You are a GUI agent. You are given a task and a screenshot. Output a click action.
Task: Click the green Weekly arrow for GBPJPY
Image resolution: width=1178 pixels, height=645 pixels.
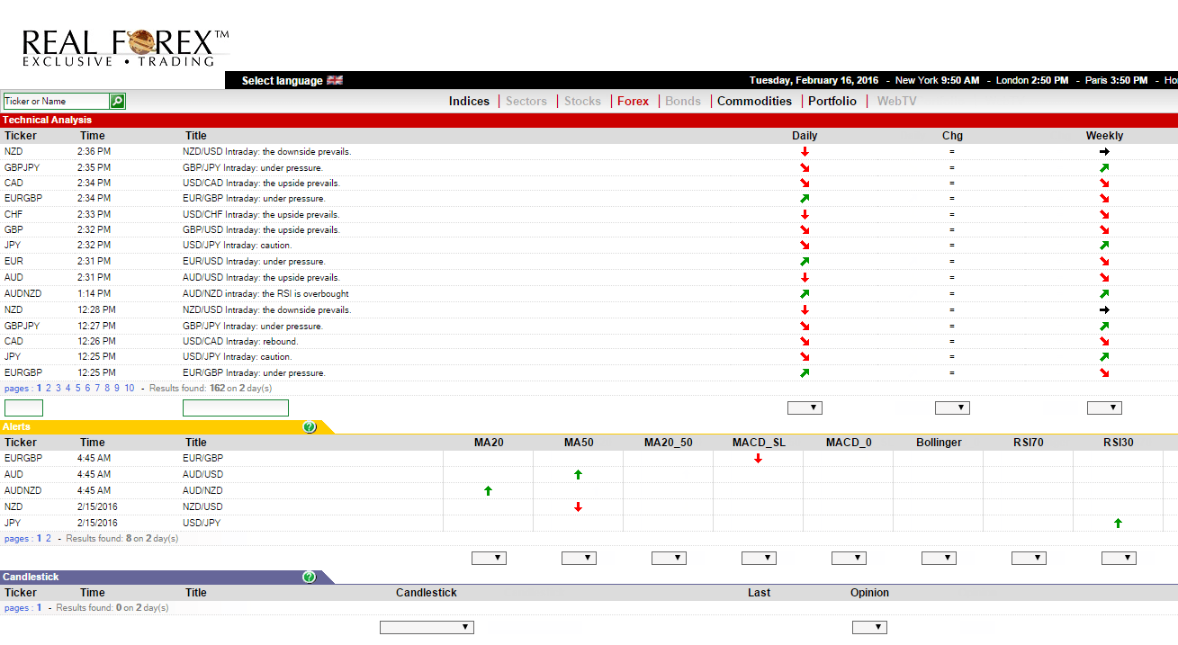tap(1104, 166)
